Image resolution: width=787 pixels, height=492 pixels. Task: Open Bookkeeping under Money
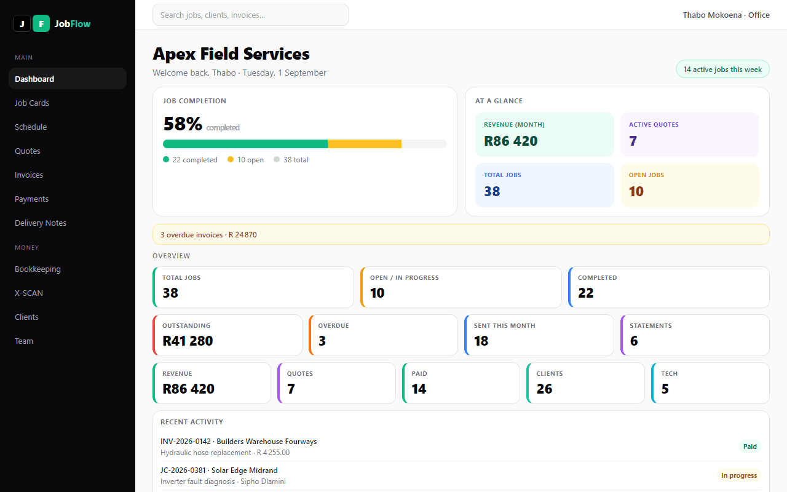tap(68, 269)
